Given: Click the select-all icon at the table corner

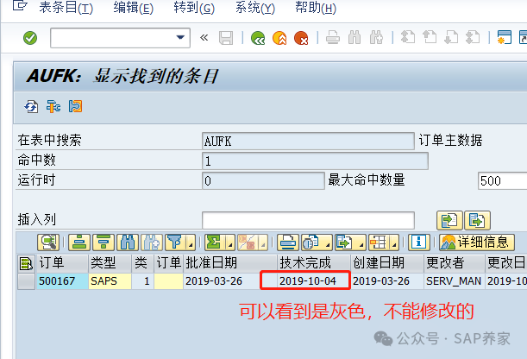Looking at the screenshot, I should 26,263.
